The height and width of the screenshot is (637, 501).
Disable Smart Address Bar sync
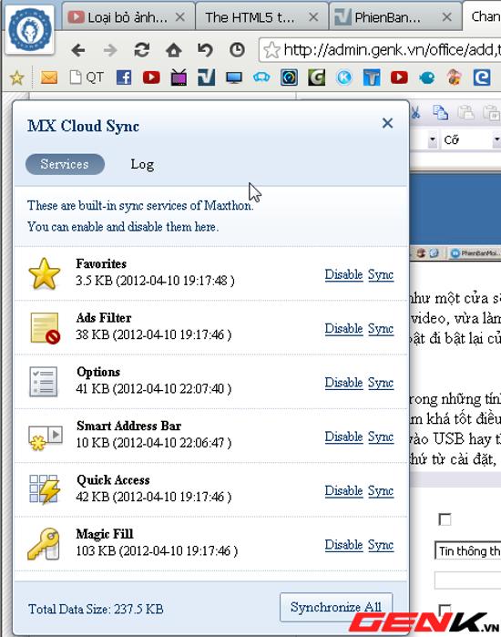(343, 437)
